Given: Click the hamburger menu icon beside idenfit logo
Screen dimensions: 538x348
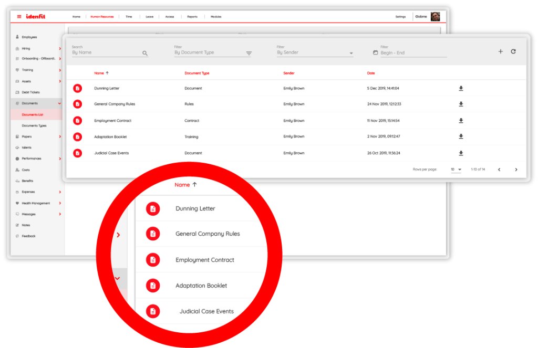Looking at the screenshot, I should tap(19, 17).
